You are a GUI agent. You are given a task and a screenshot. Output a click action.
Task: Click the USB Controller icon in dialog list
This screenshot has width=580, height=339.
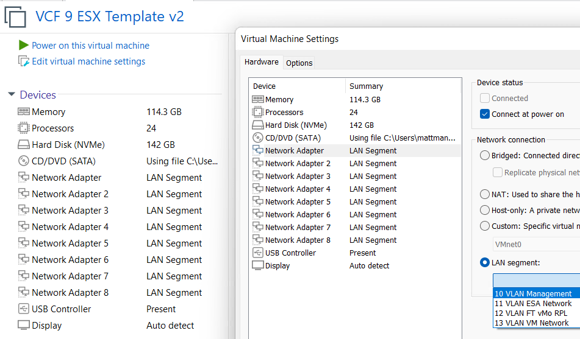[x=257, y=253]
